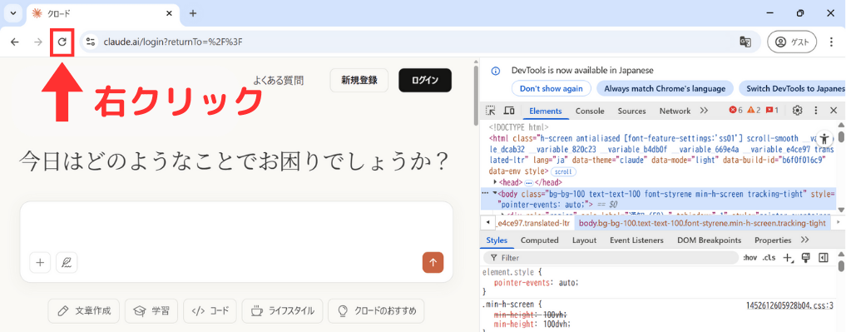846x332 pixels.
Task: Click the ellipsis inside the head node
Action: [x=528, y=182]
